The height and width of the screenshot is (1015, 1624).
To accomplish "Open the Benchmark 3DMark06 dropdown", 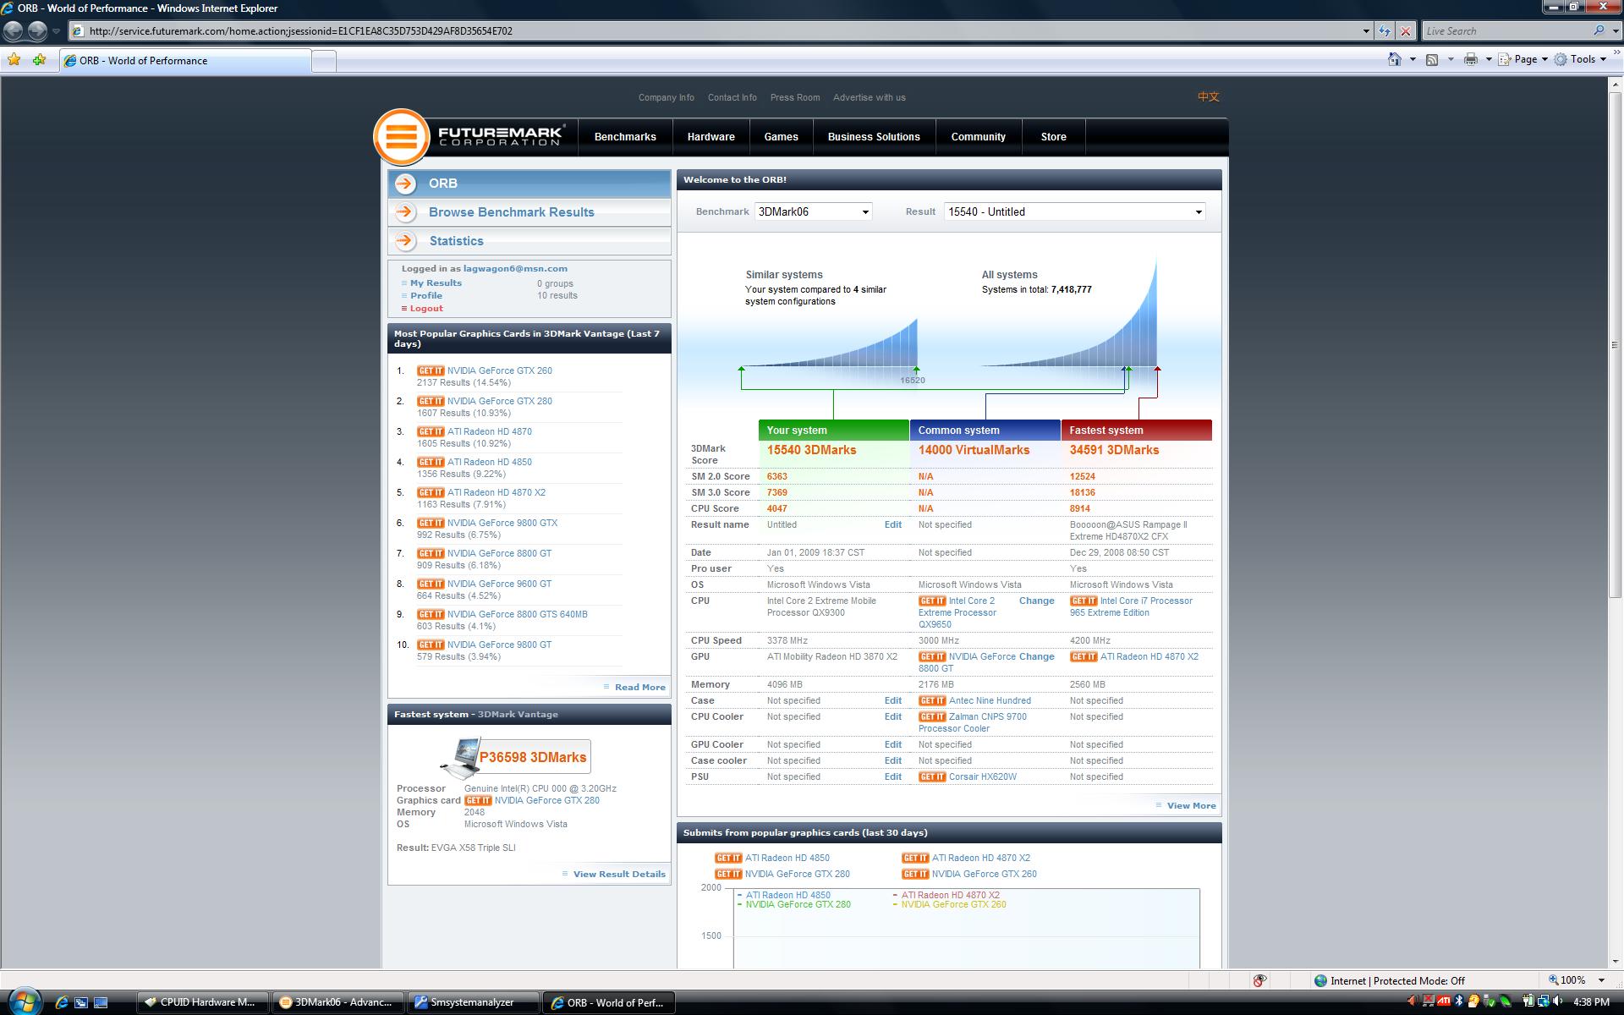I will [813, 211].
